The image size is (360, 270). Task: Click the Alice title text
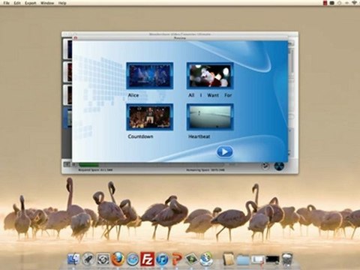133,95
